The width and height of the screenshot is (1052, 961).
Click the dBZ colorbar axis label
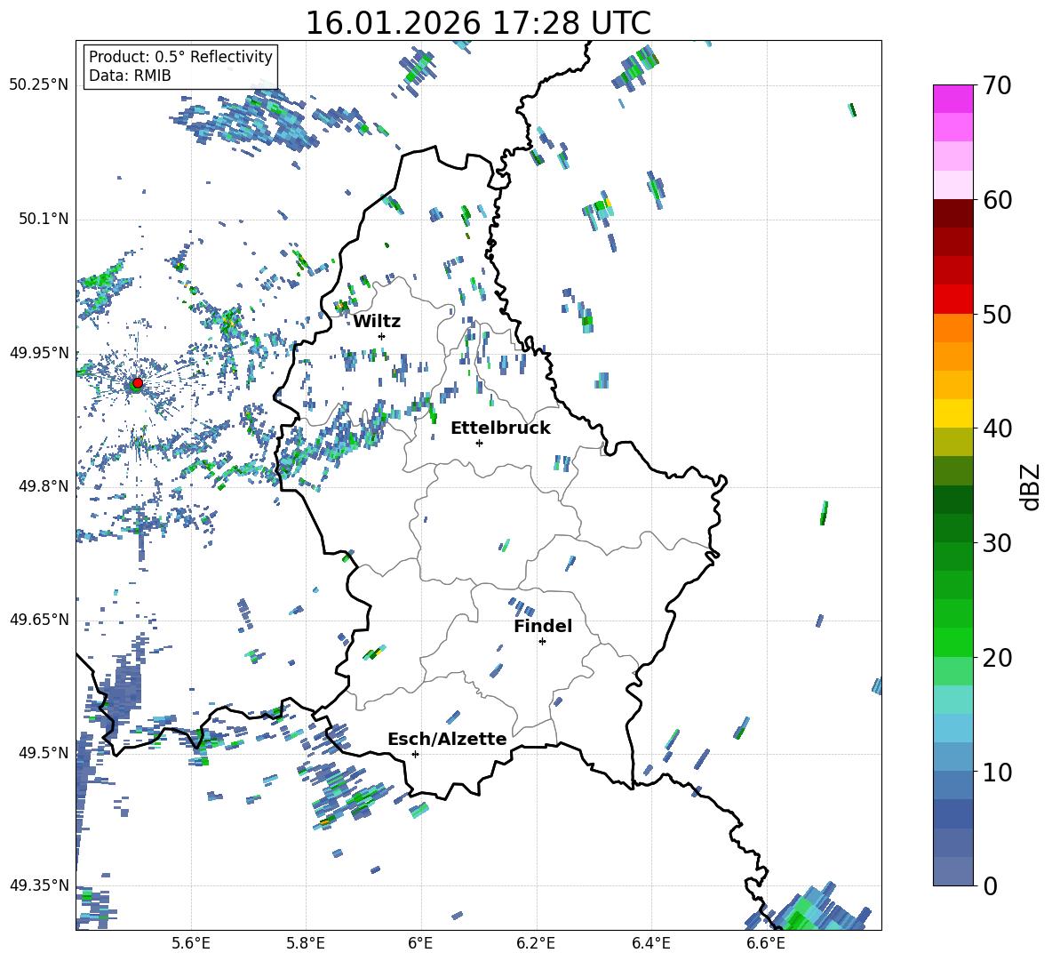coord(1031,486)
